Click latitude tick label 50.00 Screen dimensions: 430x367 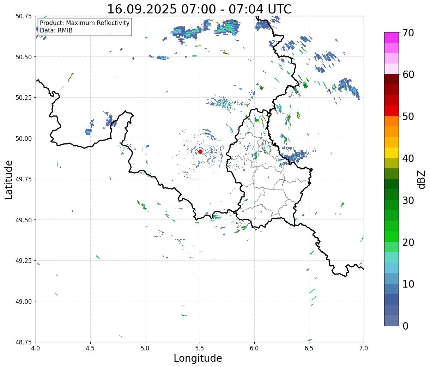coord(24,138)
